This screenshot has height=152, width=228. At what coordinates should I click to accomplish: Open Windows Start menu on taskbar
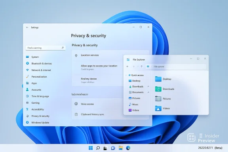pos(91,148)
